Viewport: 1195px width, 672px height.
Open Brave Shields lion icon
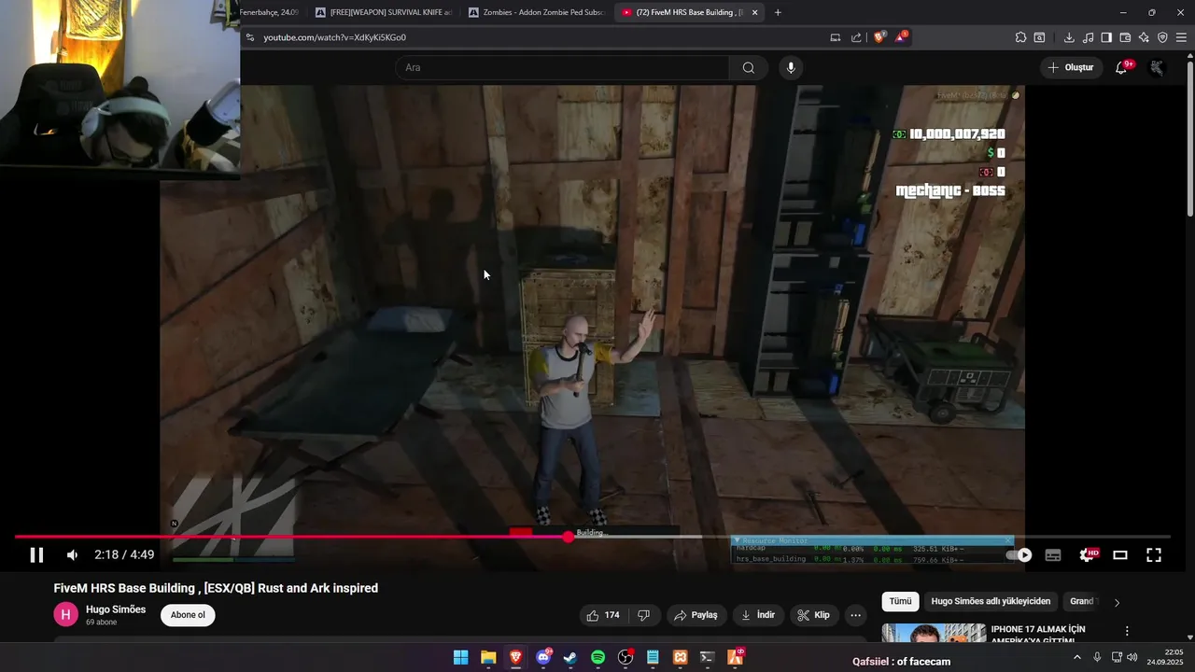click(879, 37)
